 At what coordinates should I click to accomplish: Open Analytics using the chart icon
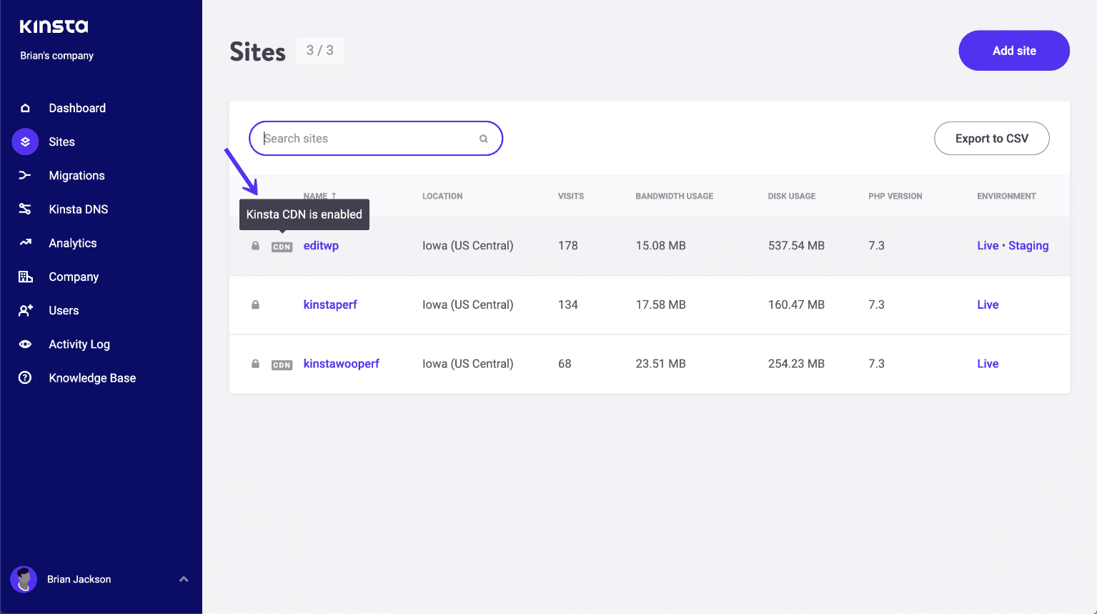coord(24,243)
